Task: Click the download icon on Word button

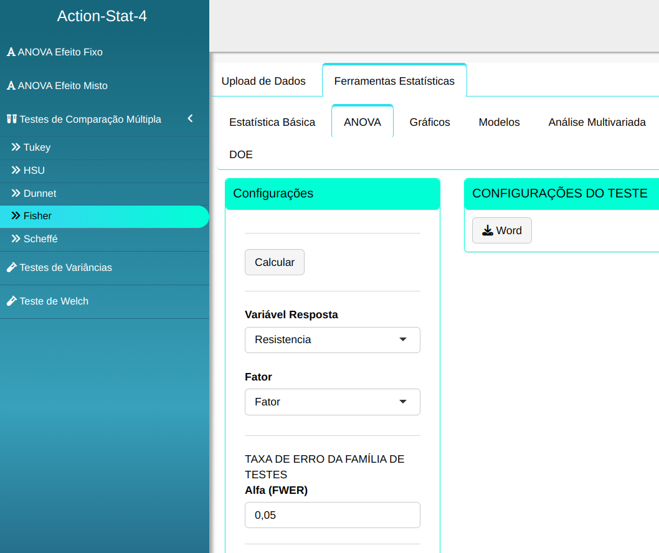Action: [488, 231]
